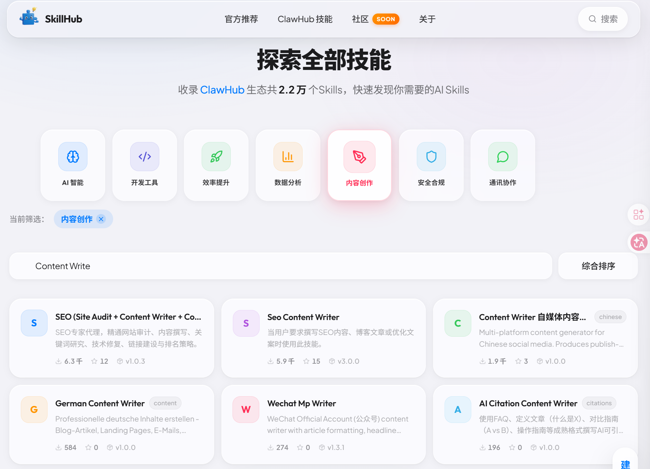Select the 数据分析 bar chart icon
This screenshot has width=650, height=469.
tap(288, 157)
